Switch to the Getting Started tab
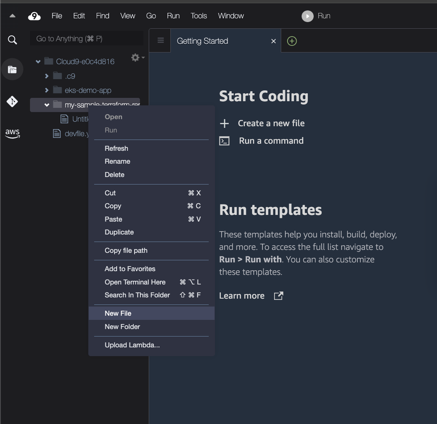The image size is (437, 424). (202, 41)
